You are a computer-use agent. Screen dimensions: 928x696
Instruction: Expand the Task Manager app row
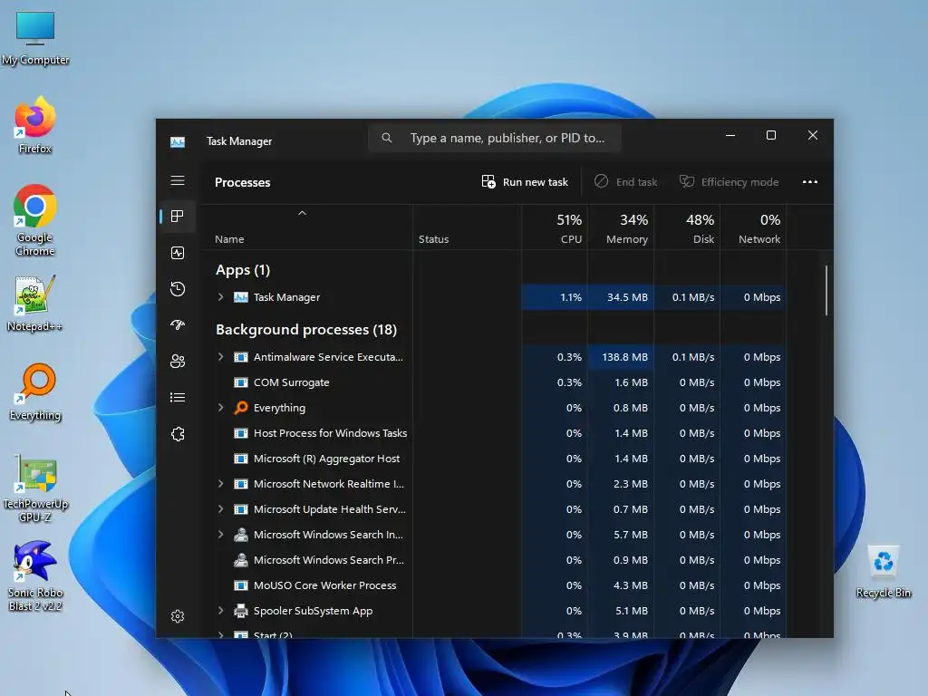click(221, 297)
